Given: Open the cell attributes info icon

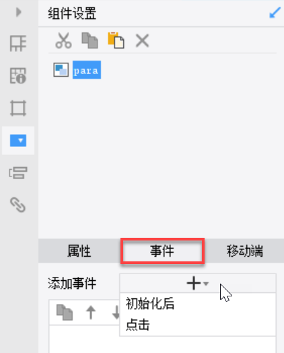Looking at the screenshot, I should [x=18, y=76].
